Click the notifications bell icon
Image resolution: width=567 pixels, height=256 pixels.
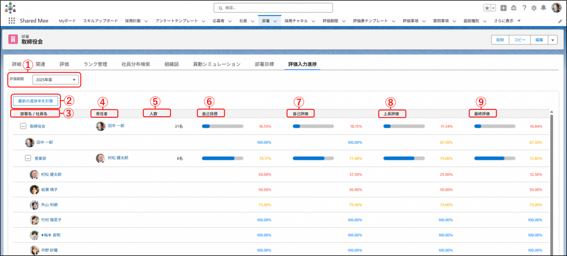coord(543,8)
